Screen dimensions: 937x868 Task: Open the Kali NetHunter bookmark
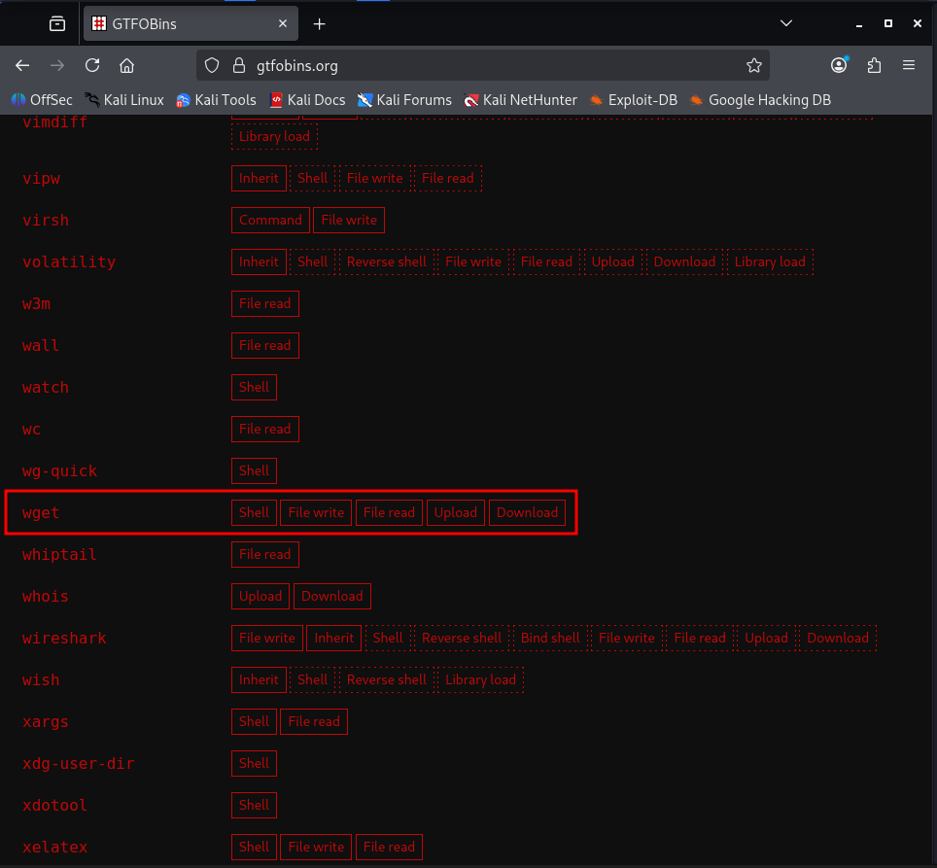point(520,100)
